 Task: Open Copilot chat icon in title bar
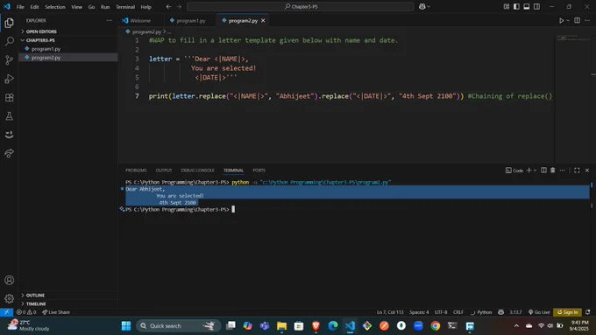pos(422,6)
